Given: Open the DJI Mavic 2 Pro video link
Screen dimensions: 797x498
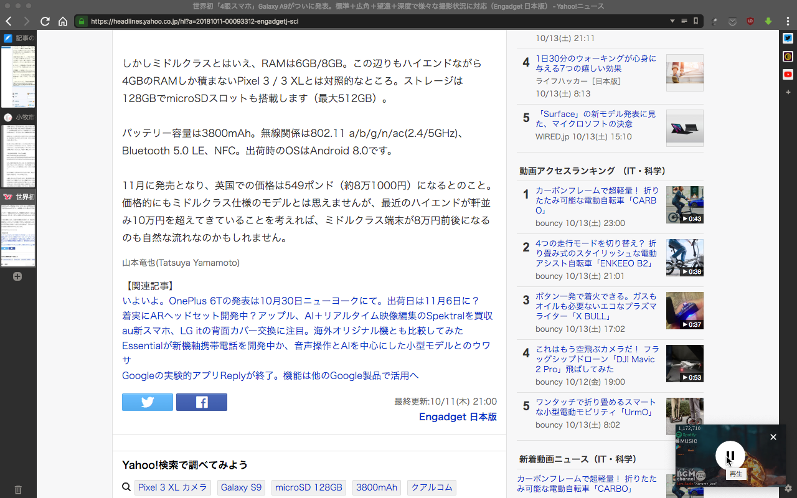Looking at the screenshot, I should (597, 359).
